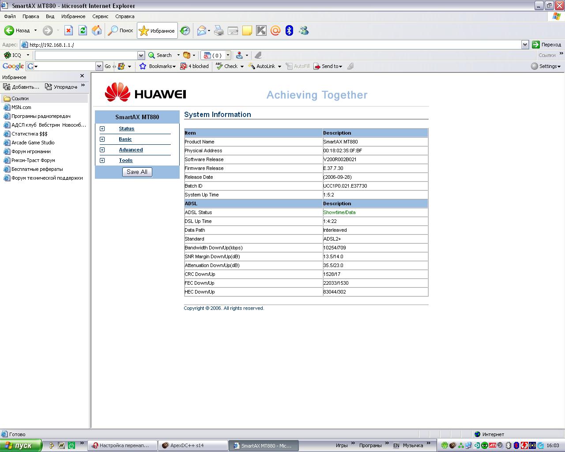Click Bandwidth value 10254/709

(x=335, y=248)
